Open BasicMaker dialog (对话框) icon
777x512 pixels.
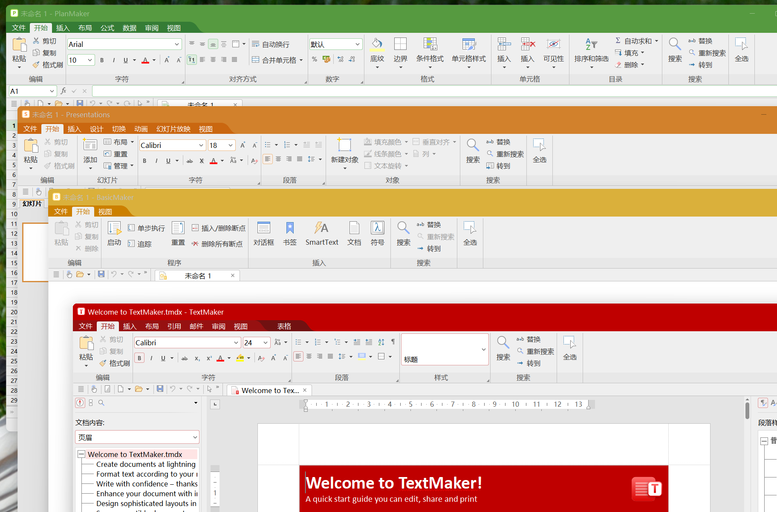click(x=264, y=228)
